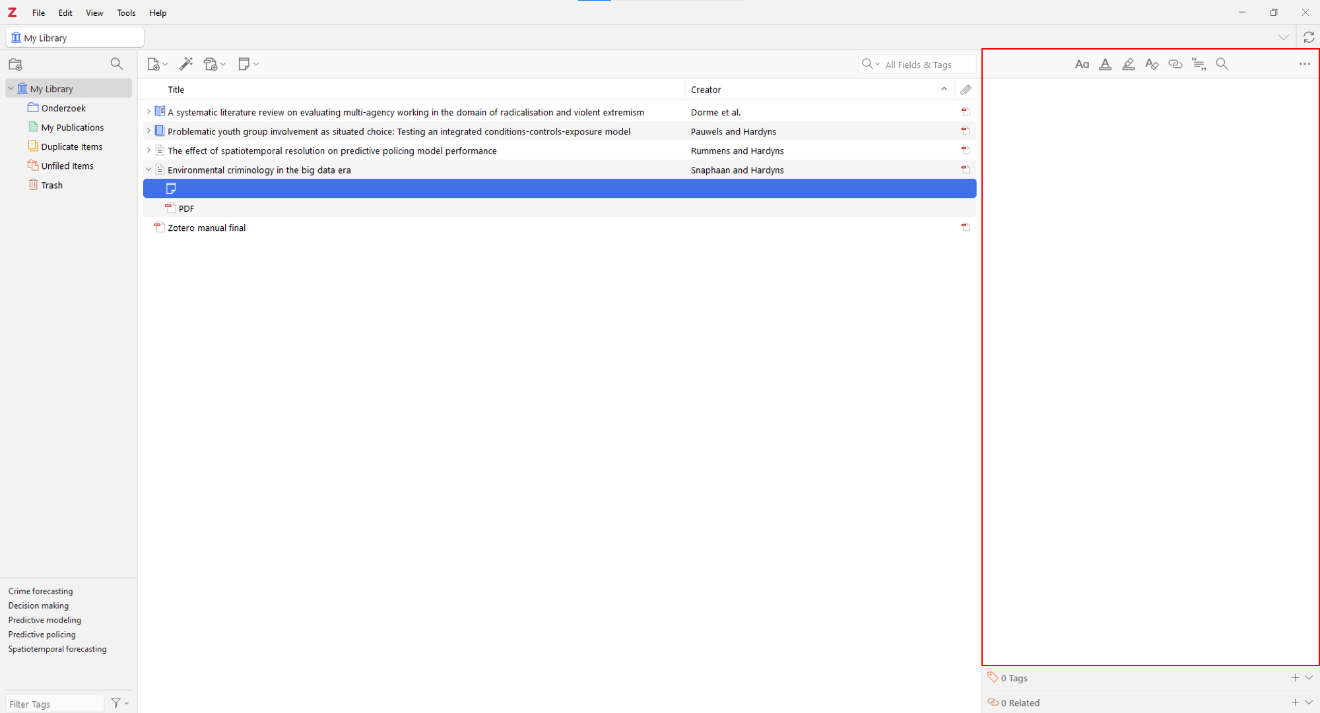Viewport: 1320px width, 713px height.
Task: Select 'Environmental criminology in the big data era'
Action: click(x=560, y=170)
